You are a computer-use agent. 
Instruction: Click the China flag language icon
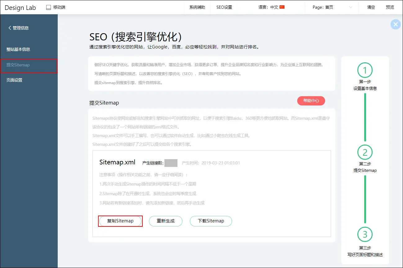point(282,7)
